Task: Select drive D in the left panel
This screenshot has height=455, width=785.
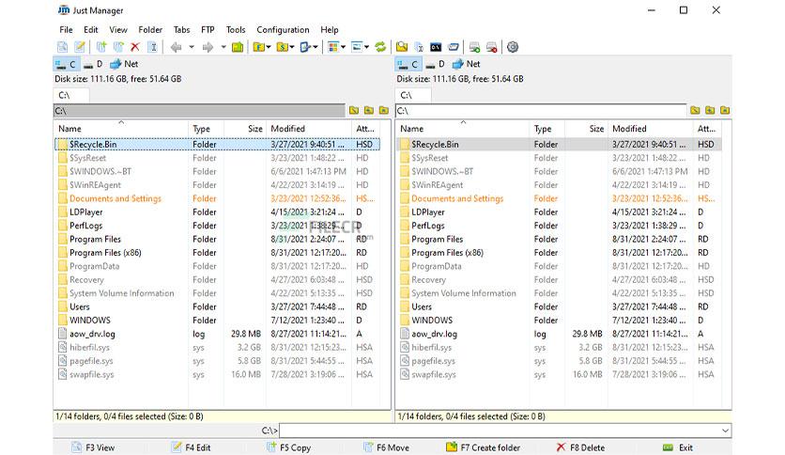Action: click(x=93, y=64)
